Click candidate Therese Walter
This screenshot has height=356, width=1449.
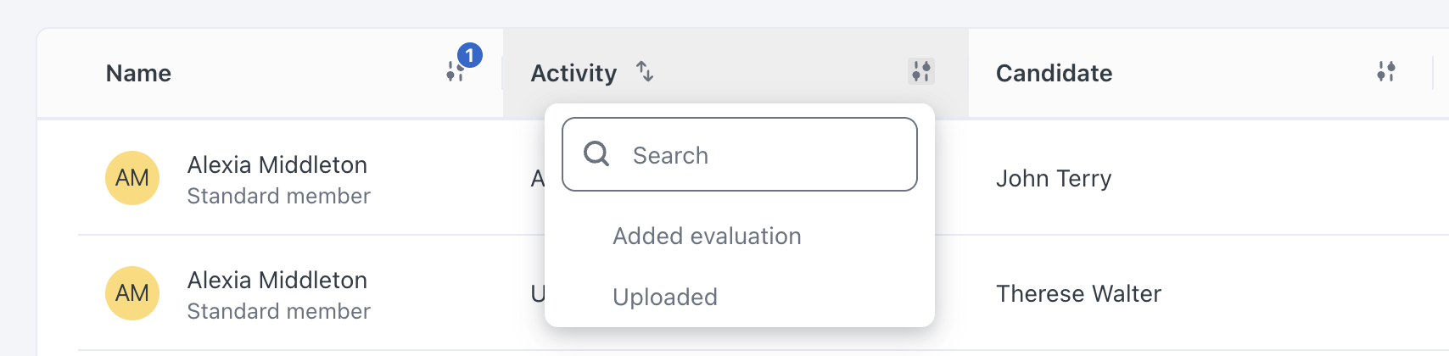[x=1078, y=293]
